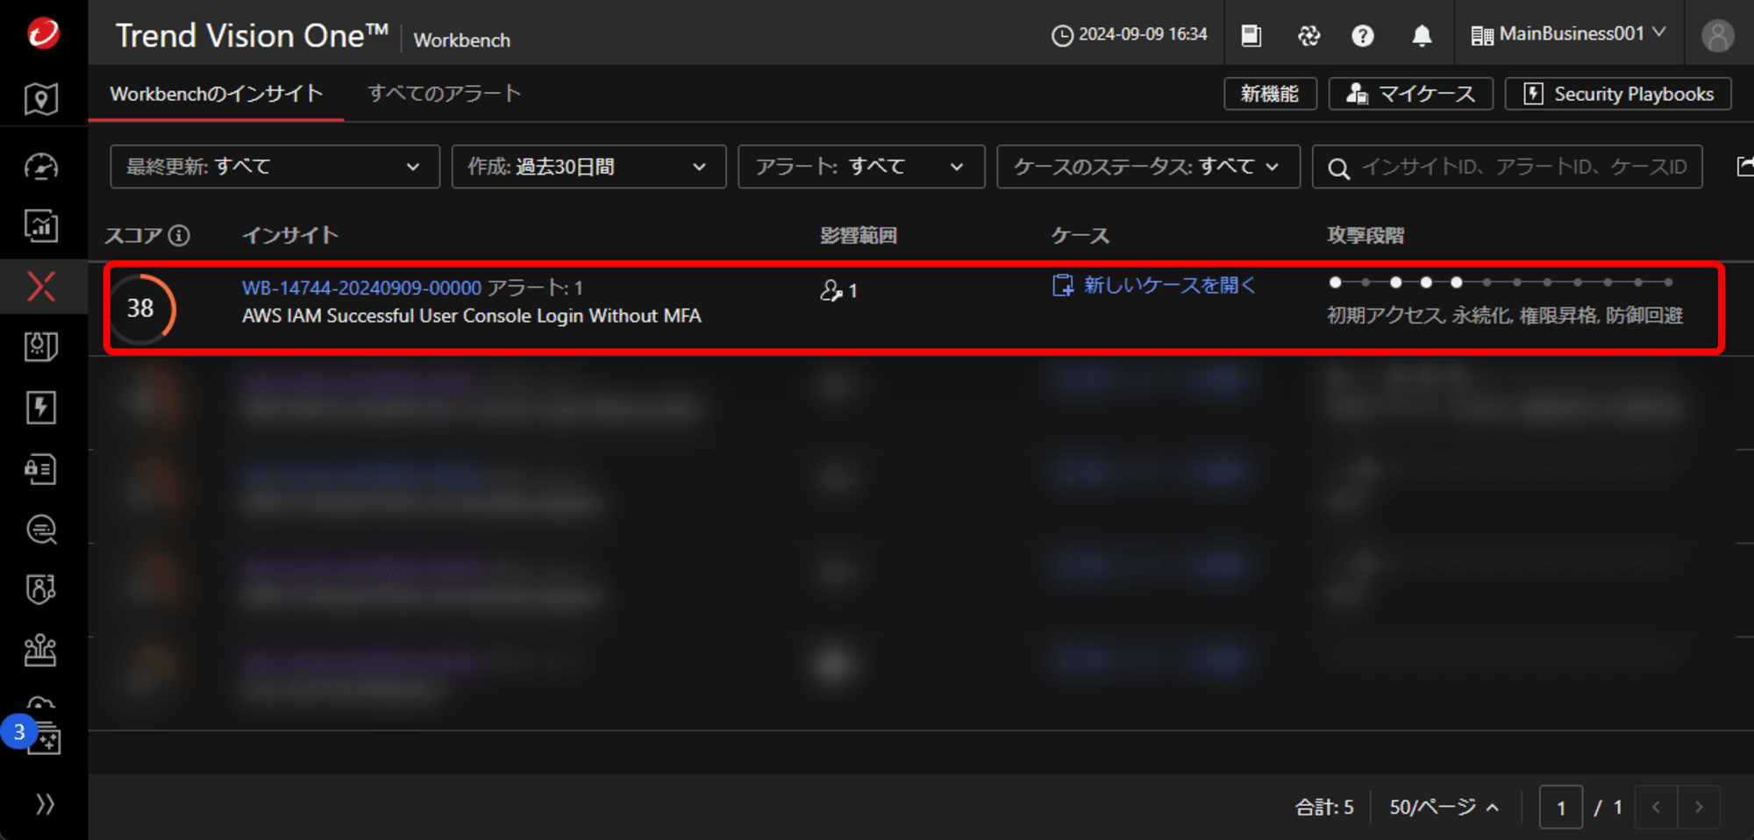The height and width of the screenshot is (840, 1754).
Task: Click the page number input box
Action: pyautogui.click(x=1561, y=807)
